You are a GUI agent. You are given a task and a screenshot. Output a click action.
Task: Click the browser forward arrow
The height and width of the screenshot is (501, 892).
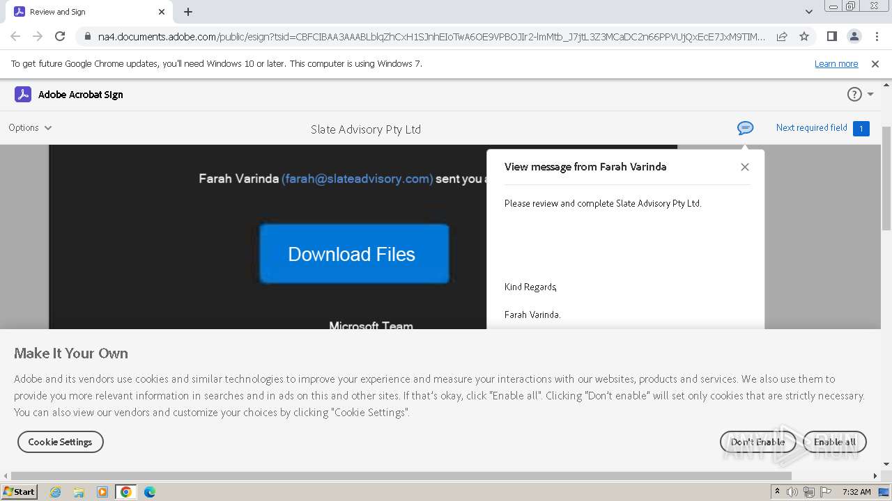(x=38, y=36)
